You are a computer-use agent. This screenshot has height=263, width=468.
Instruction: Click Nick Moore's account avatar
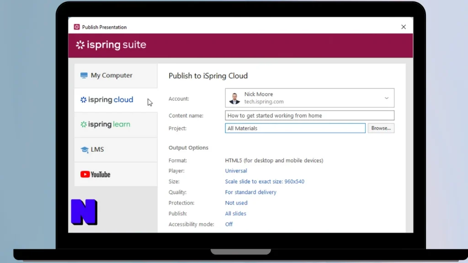coord(234,98)
